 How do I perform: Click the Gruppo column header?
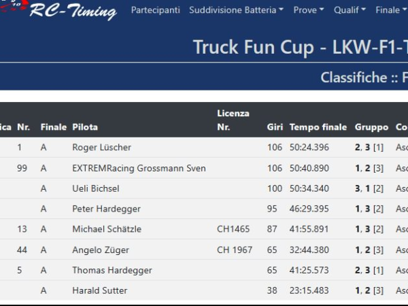point(371,127)
